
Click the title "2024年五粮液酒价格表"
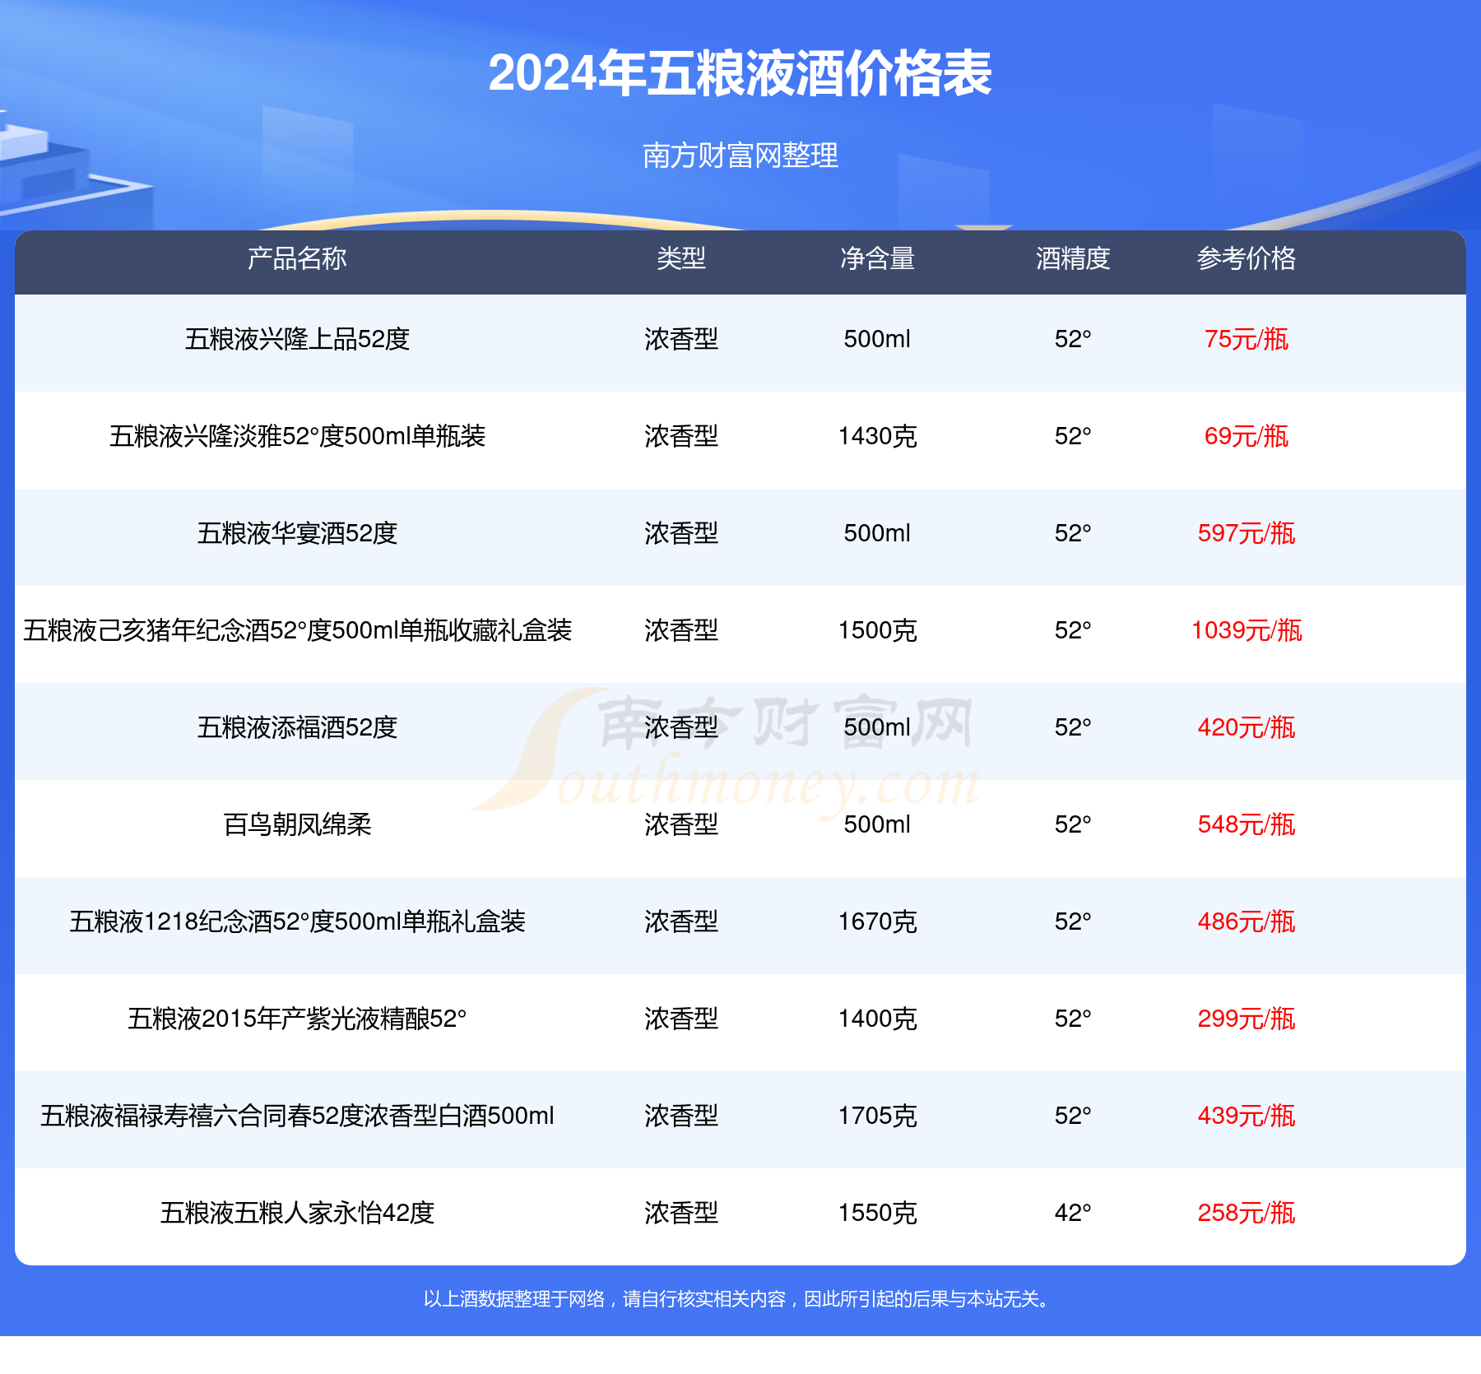point(740,73)
